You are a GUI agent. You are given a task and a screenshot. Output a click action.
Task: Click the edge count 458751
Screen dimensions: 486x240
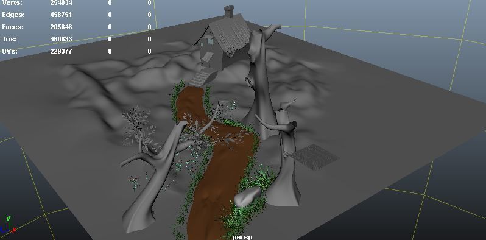61,15
